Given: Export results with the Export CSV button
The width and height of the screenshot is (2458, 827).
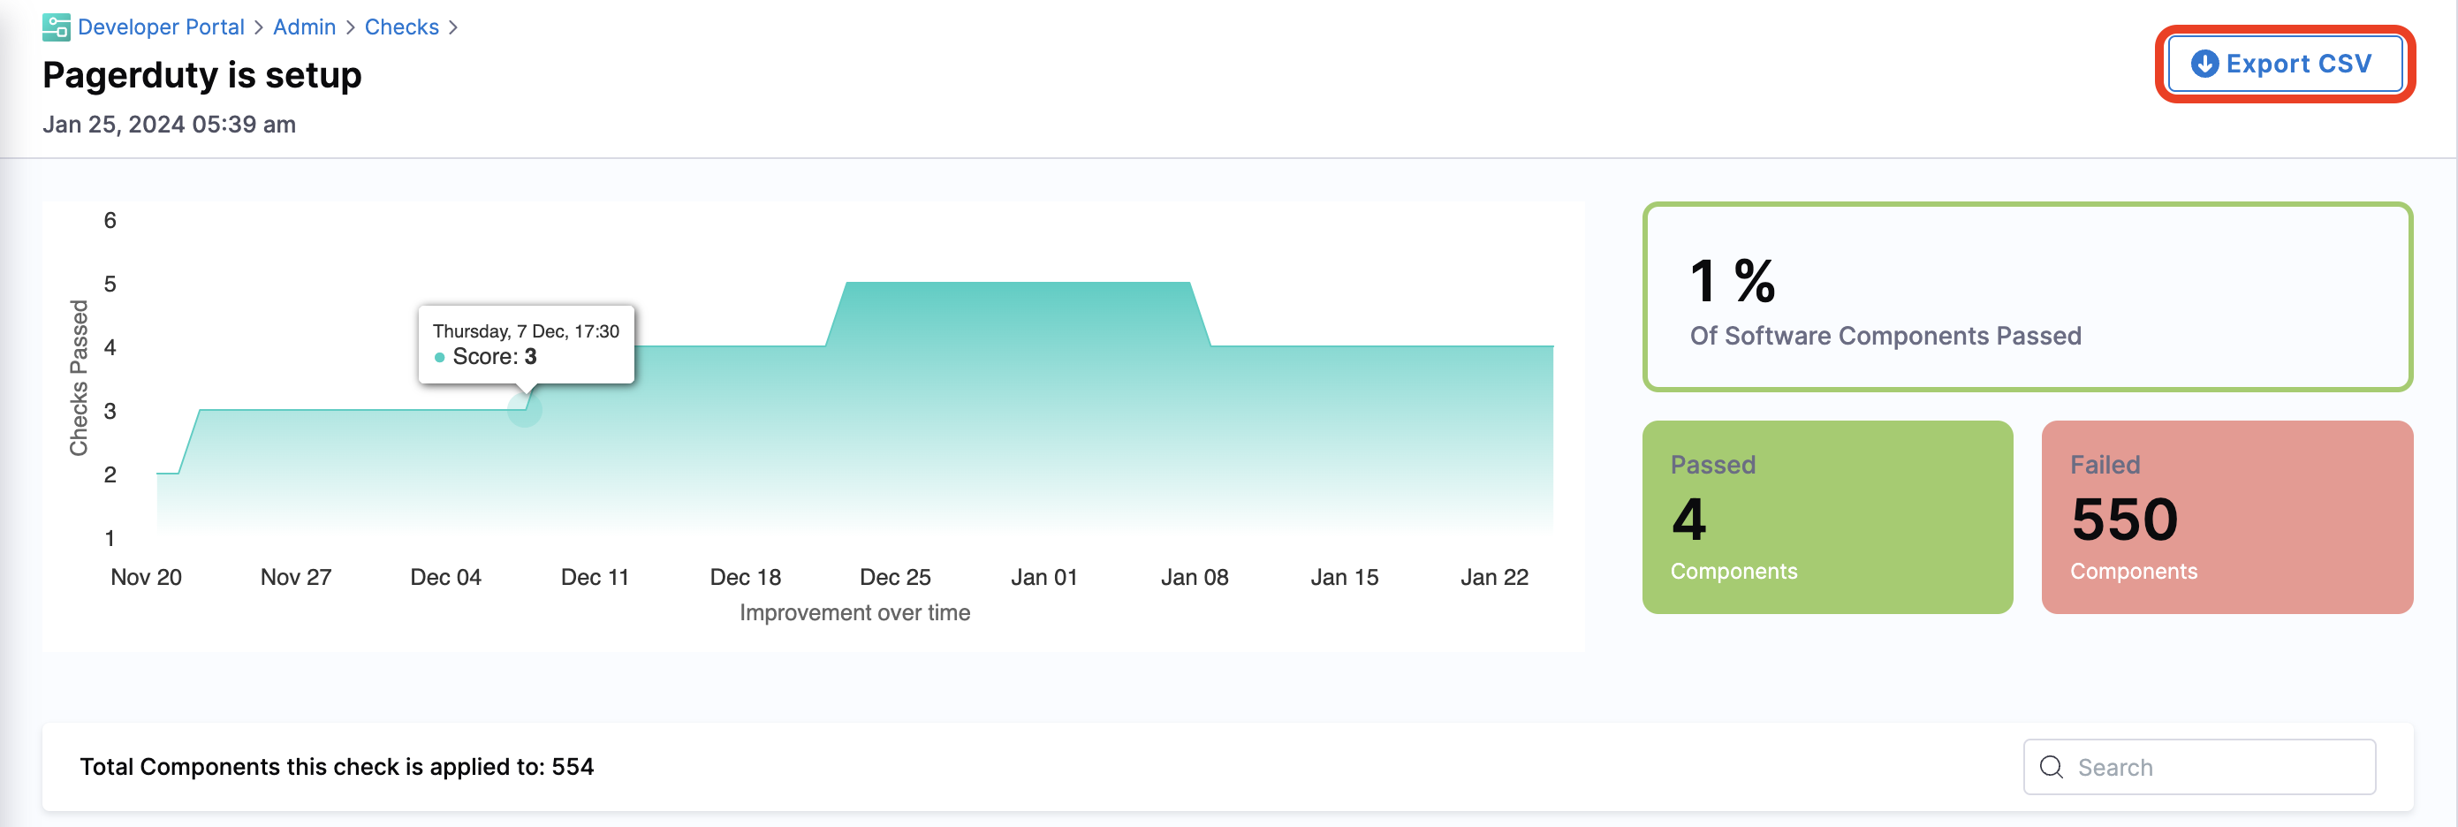Looking at the screenshot, I should pos(2284,64).
